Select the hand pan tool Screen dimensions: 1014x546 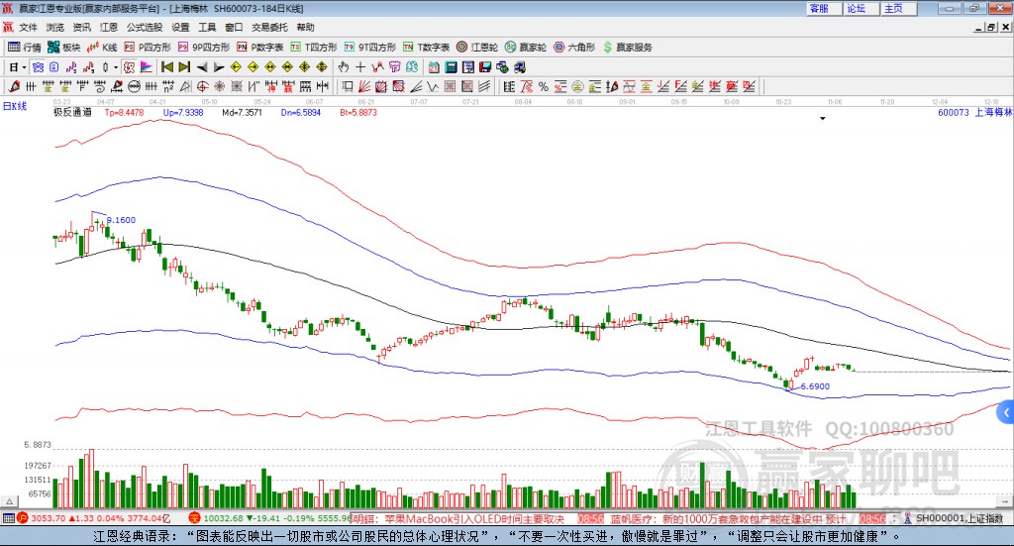pos(344,67)
